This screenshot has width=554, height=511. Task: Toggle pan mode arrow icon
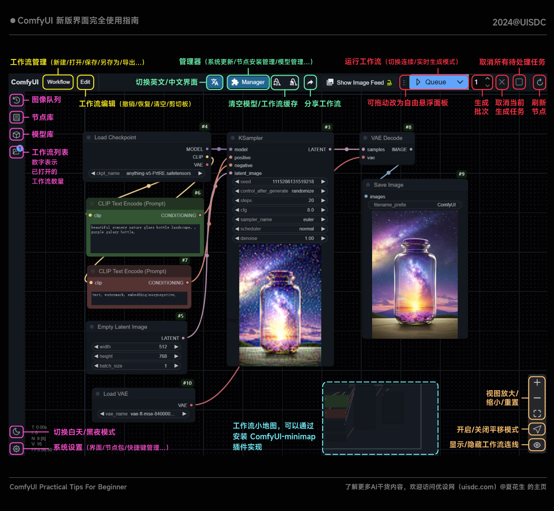click(x=537, y=429)
